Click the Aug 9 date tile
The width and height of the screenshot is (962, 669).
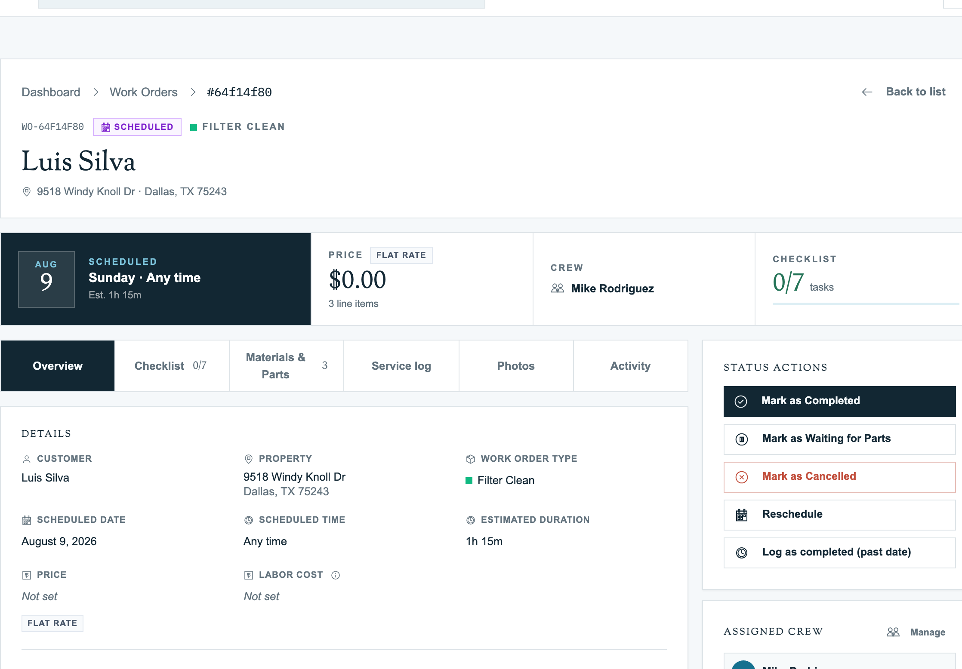pos(46,279)
